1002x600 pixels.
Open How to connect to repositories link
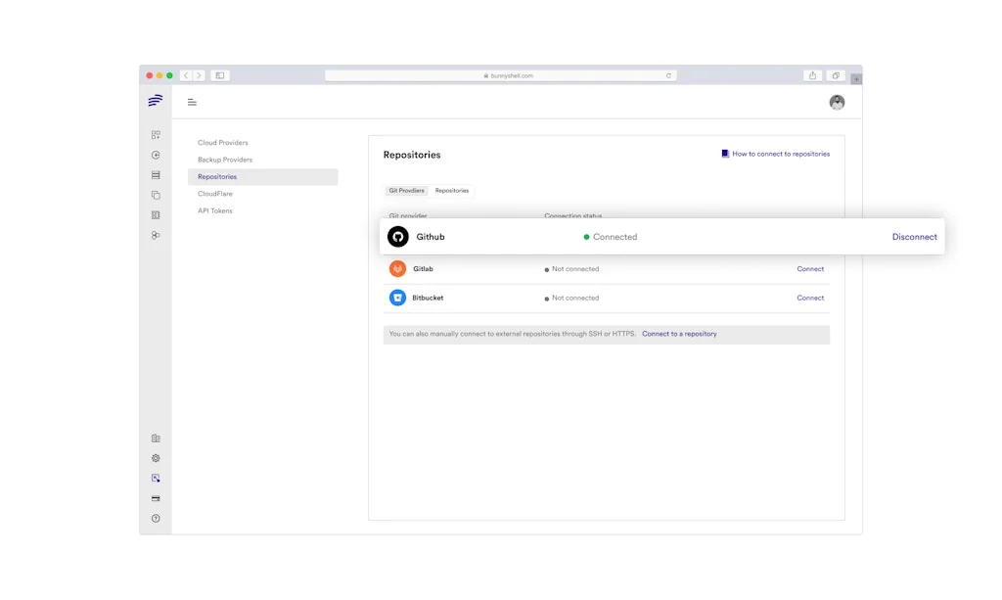(x=780, y=154)
